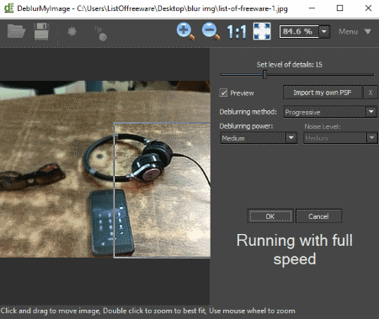Confirm with the OK button
This screenshot has width=379, height=319.
(x=270, y=216)
